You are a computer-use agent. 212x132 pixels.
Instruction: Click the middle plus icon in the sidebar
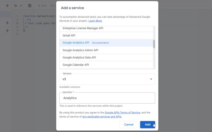pos(7,23)
